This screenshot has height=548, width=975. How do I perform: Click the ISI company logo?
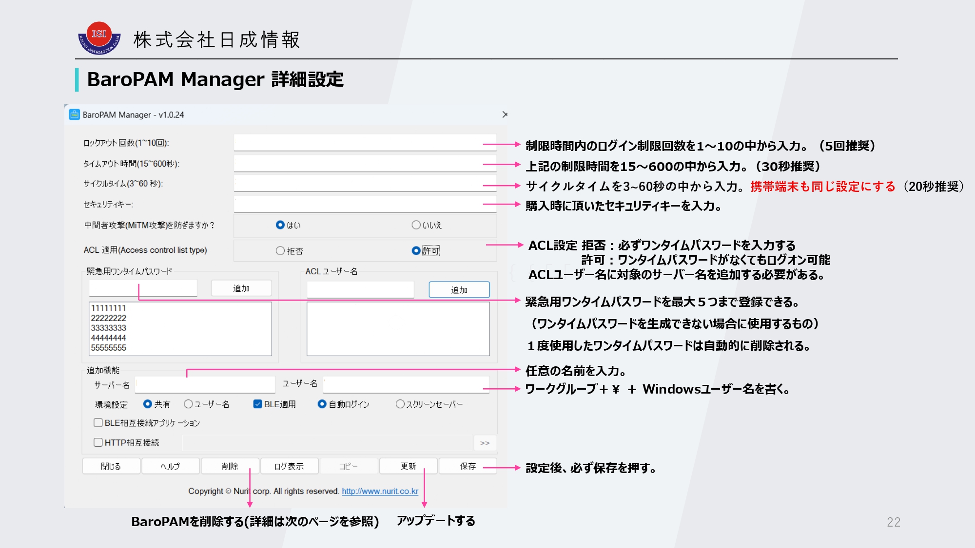tap(99, 38)
